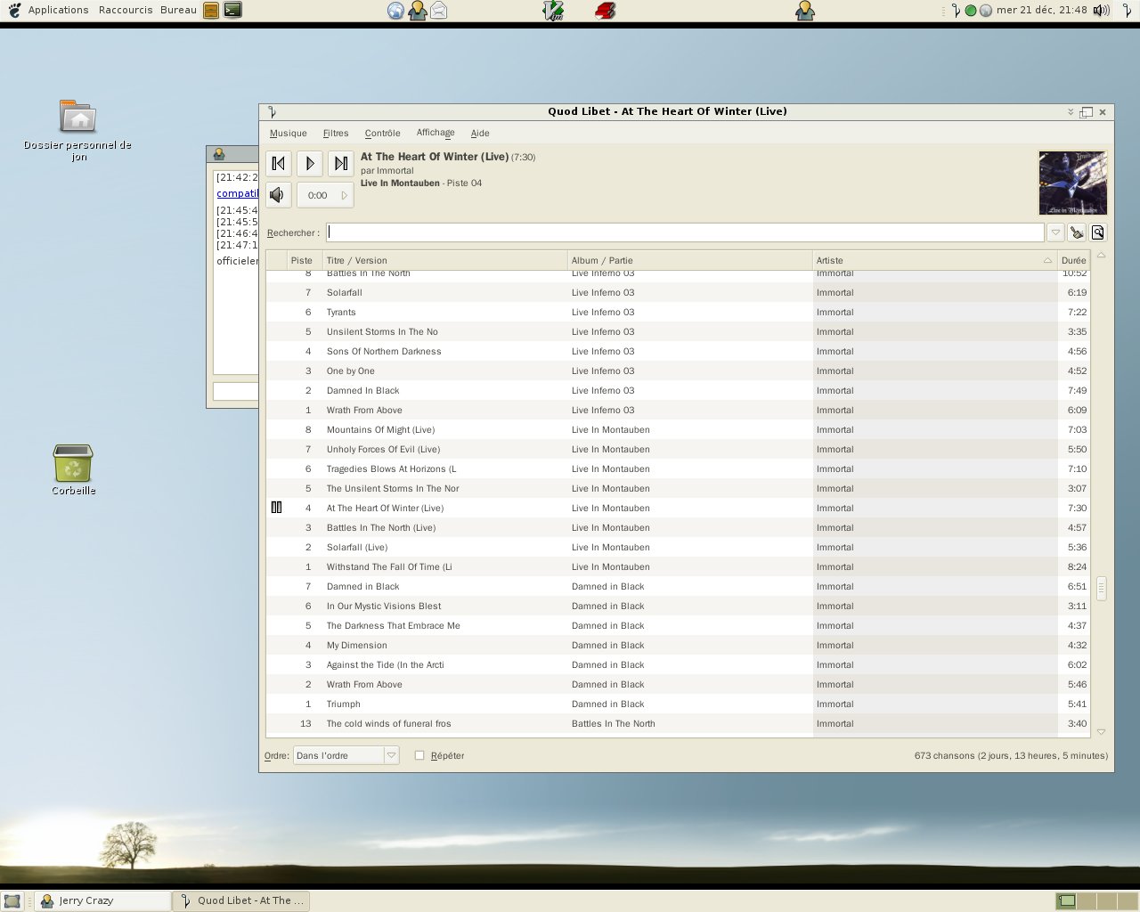Switch to Jerry Crazy taskbar window
Viewport: 1140px width, 912px height.
coord(102,900)
